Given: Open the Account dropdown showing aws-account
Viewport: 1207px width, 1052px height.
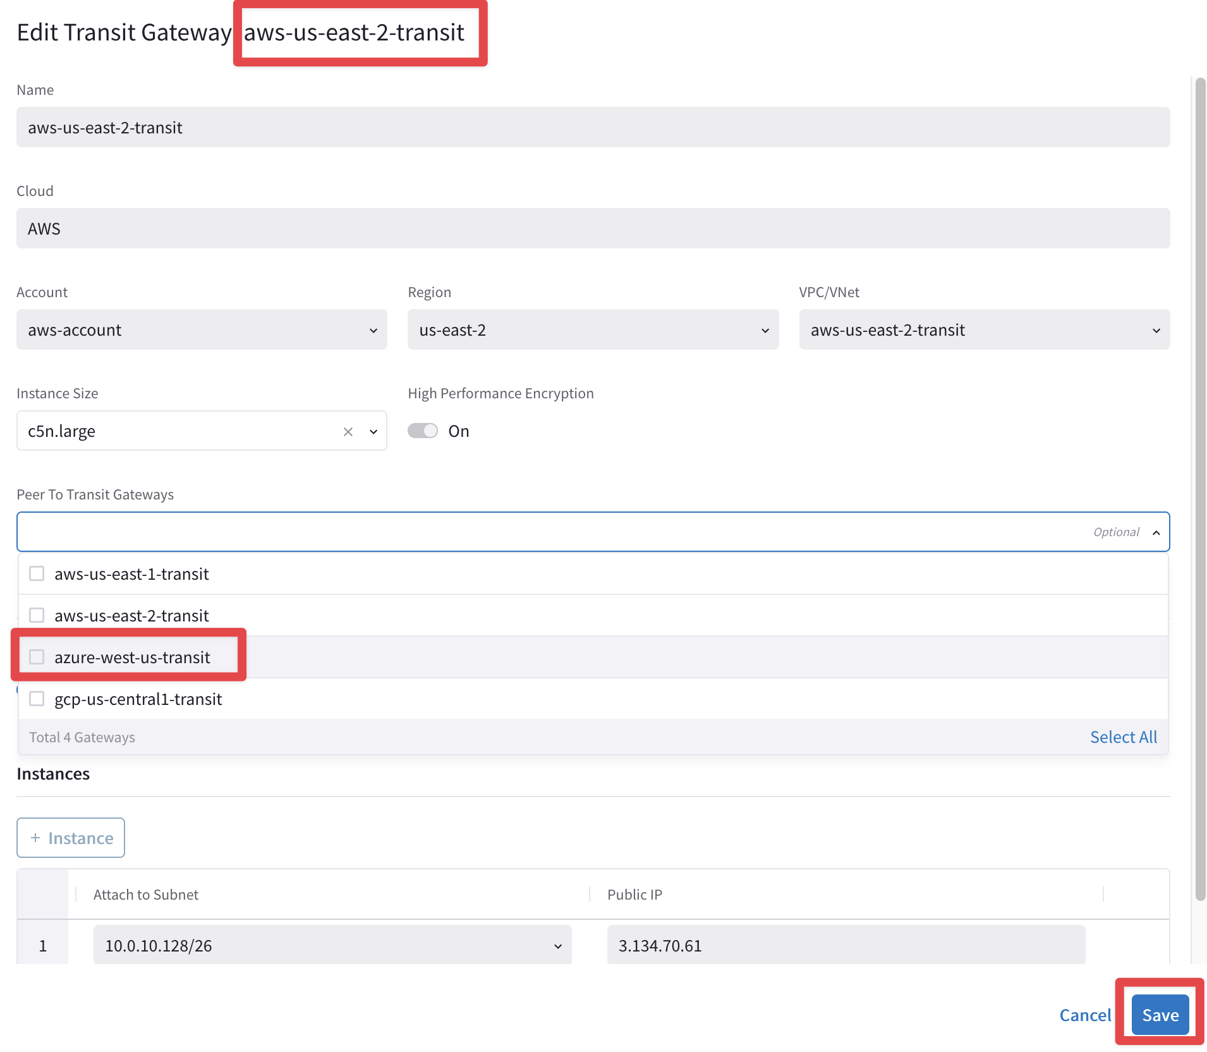Looking at the screenshot, I should tap(202, 329).
